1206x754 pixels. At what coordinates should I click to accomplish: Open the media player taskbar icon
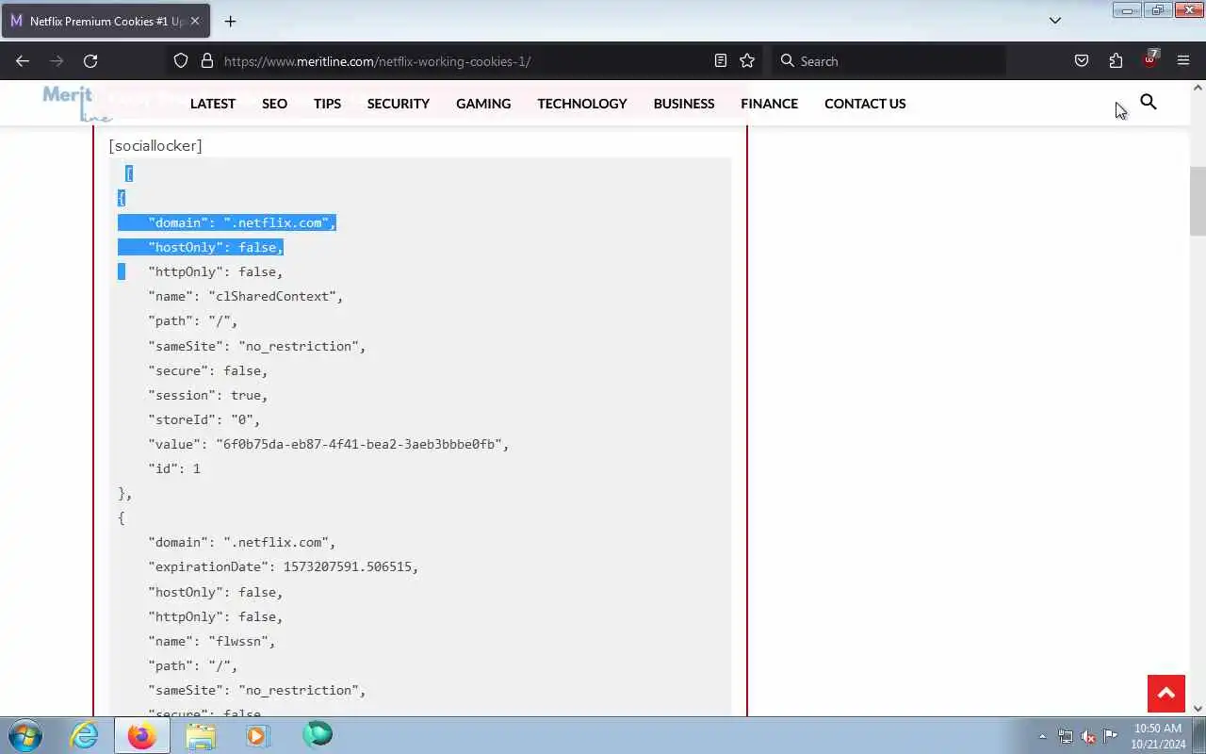258,735
